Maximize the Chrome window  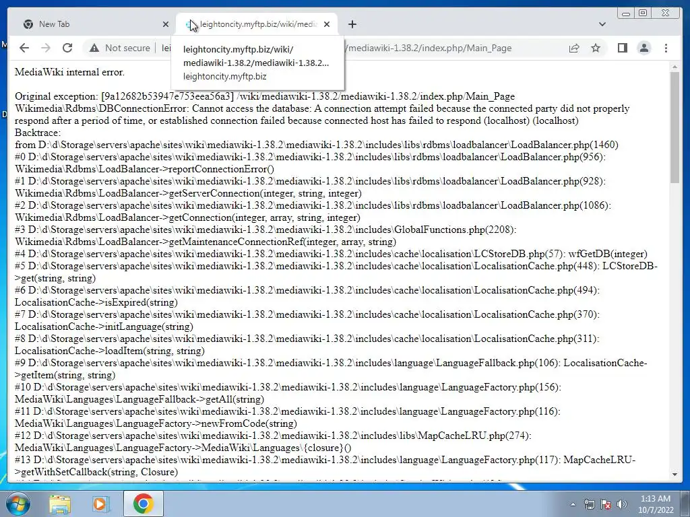[643, 13]
